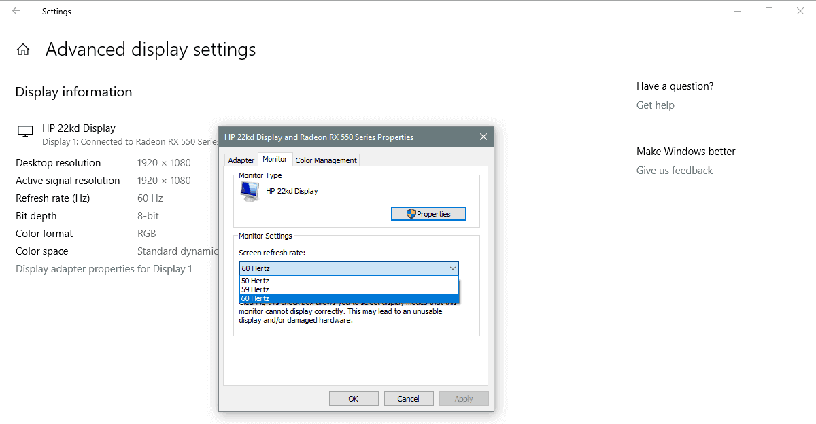Click the Have a question? heading
This screenshot has height=424, width=816.
point(675,86)
